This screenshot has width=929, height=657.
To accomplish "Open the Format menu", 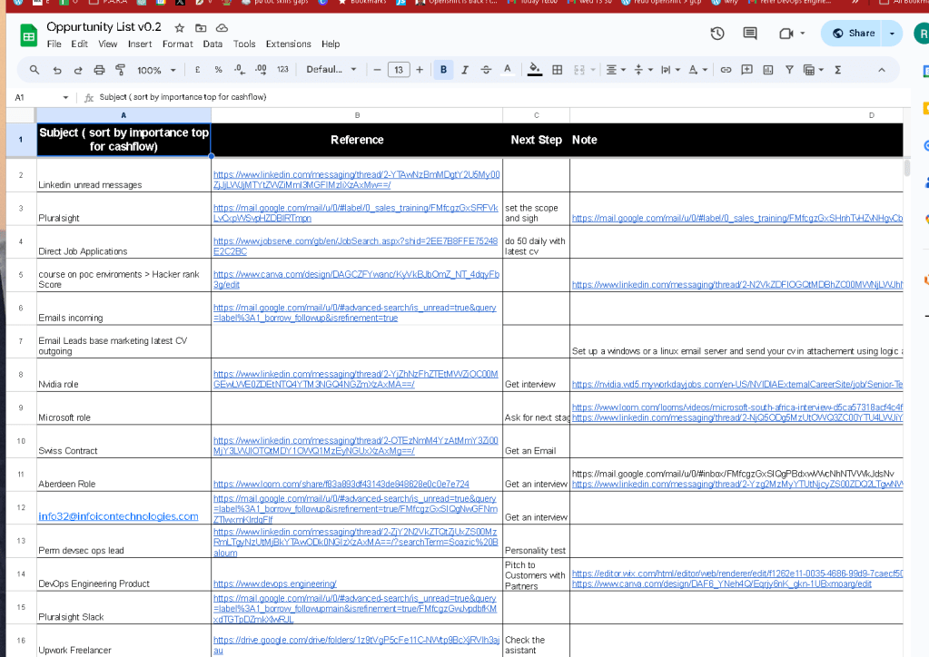I will click(x=178, y=44).
